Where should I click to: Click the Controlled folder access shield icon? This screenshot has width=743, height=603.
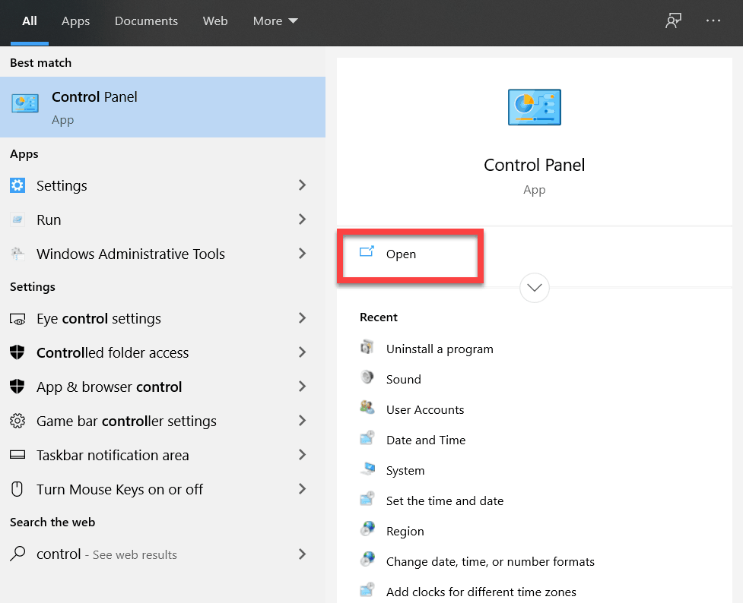17,352
